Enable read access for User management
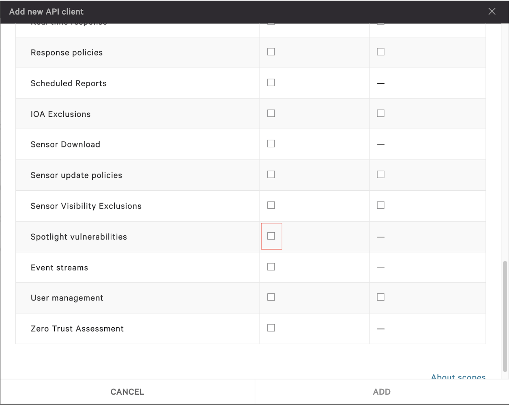Image resolution: width=511 pixels, height=406 pixels. (270, 297)
